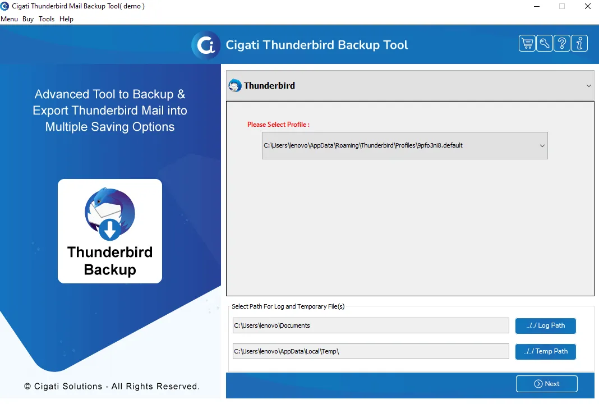599x404 pixels.
Task: Open the Buy menu
Action: pyautogui.click(x=28, y=19)
